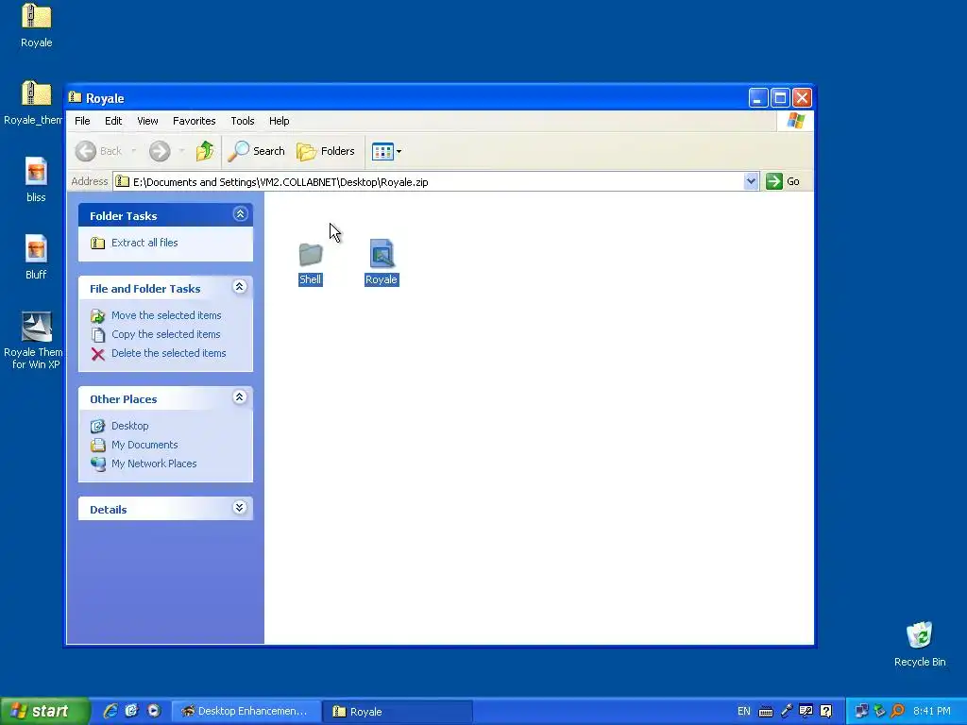Click the Go button
Viewport: 967px width, 725px height.
[x=783, y=181]
